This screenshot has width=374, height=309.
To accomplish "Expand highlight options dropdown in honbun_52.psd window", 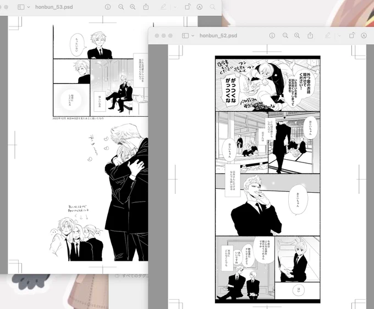I will tap(339, 36).
